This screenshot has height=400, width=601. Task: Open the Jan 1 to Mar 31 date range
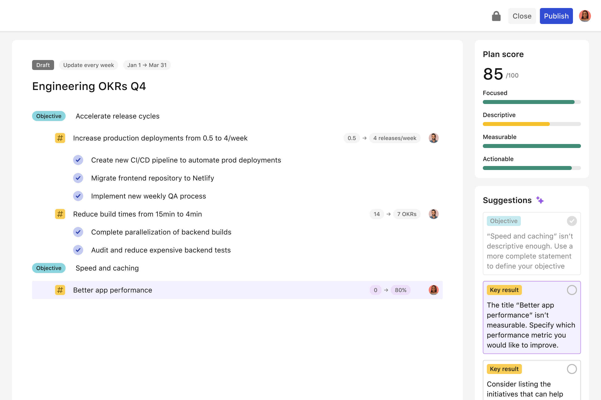[147, 65]
